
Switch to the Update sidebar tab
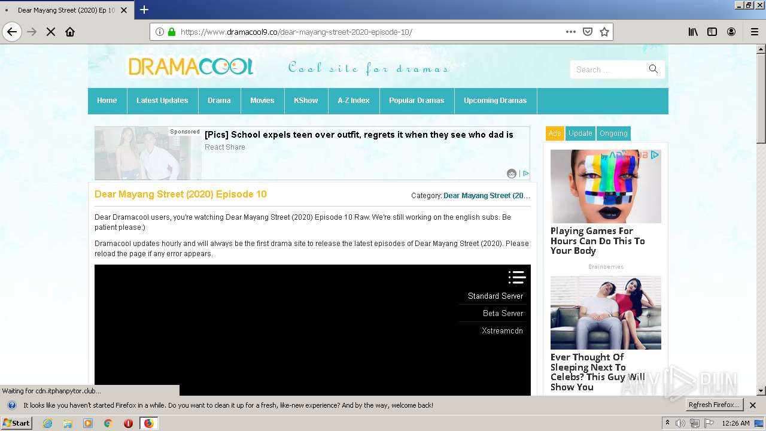(x=580, y=133)
